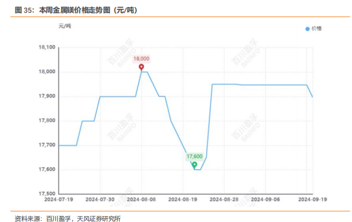This screenshot has width=352, height=222.
Task: Click y-axis label 17,700
Action: (x=47, y=145)
